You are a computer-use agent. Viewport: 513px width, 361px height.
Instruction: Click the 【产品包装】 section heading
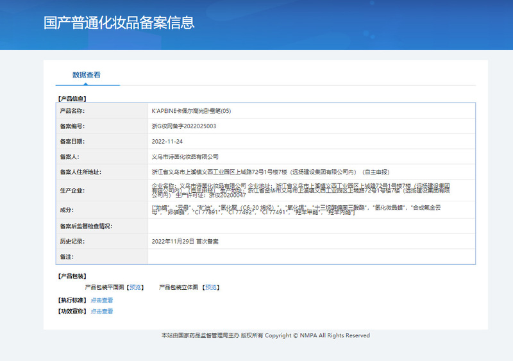tap(72, 276)
